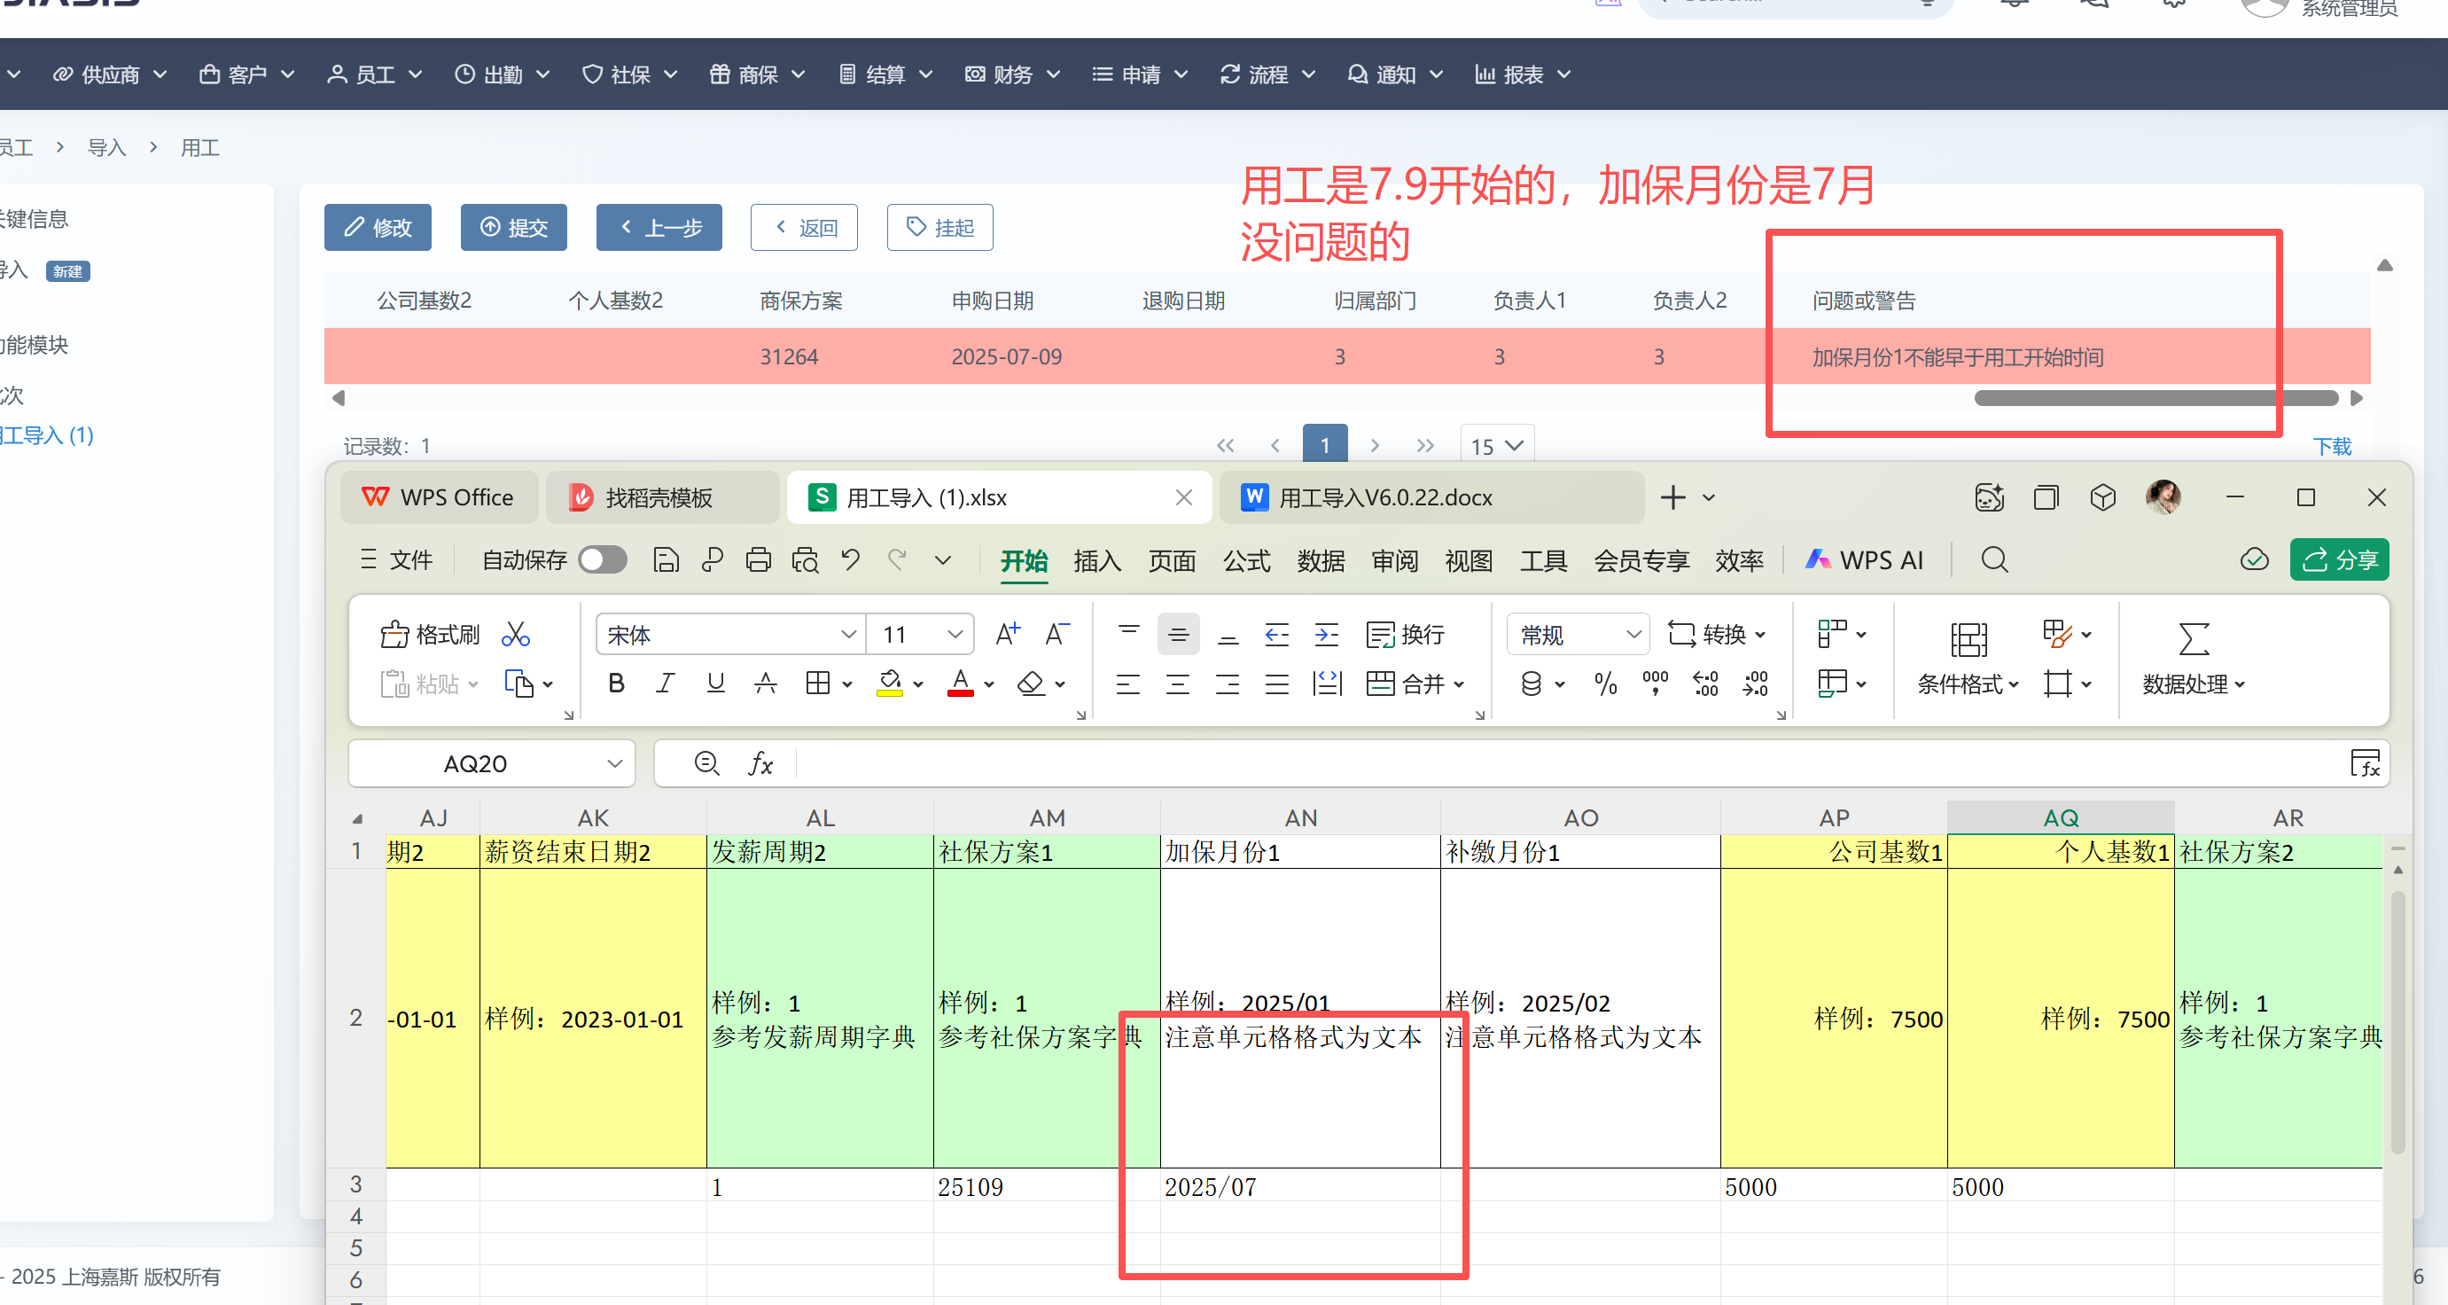Screen dimensions: 2448x1305
Task: Open the font name 宋体 dropdown
Action: [848, 634]
